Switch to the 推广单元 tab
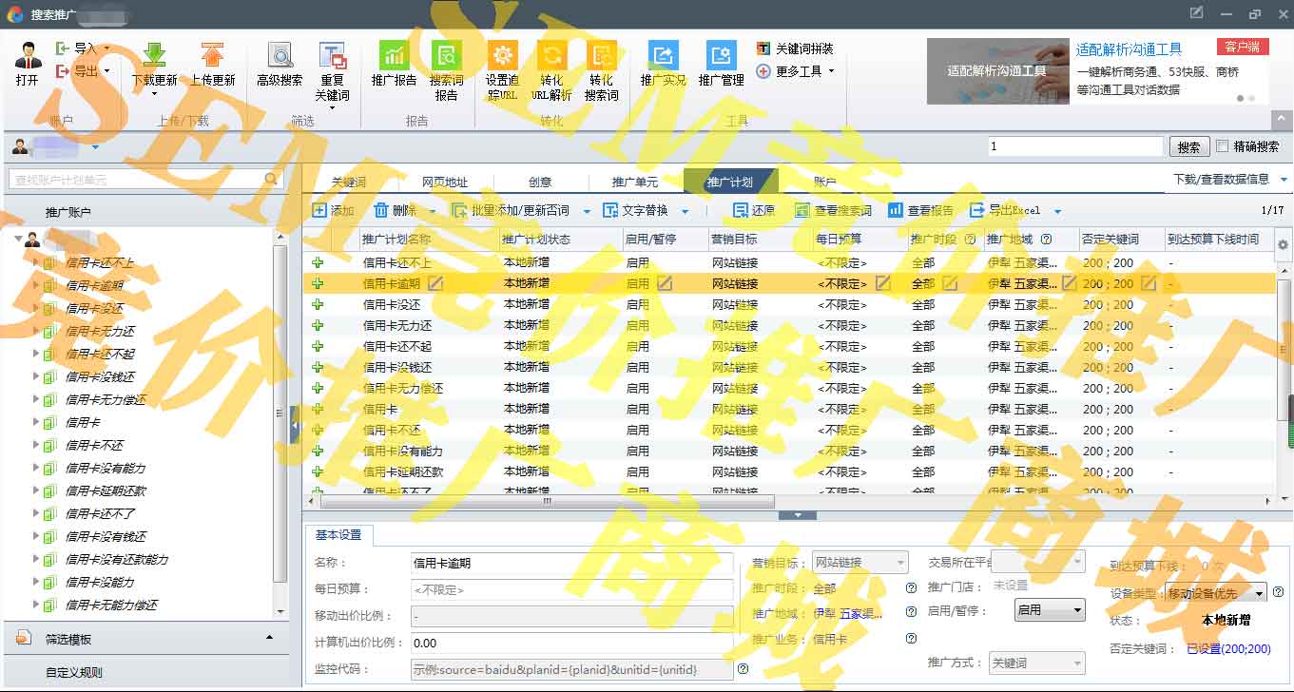Screen dimensions: 1294x692 point(634,182)
